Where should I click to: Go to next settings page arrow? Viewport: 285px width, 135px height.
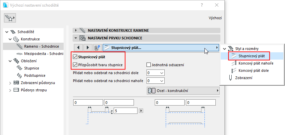point(88,48)
